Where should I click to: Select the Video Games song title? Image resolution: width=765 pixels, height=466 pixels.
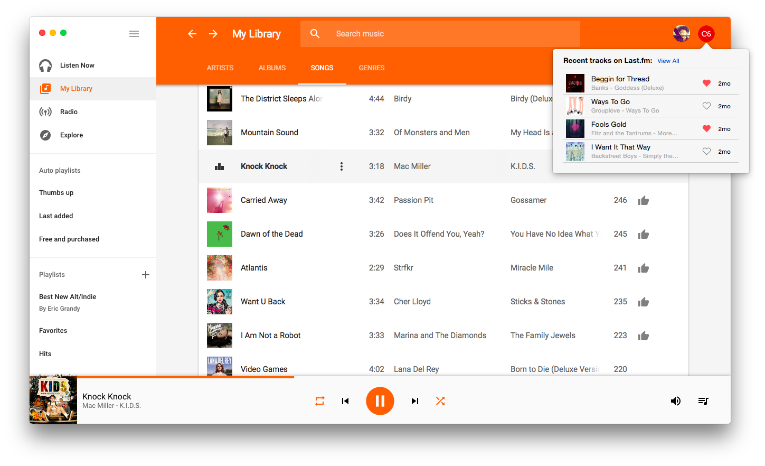[264, 369]
